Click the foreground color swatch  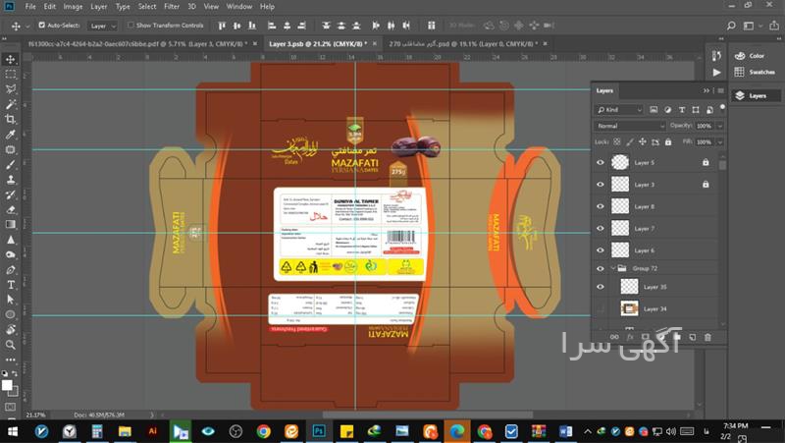click(7, 385)
